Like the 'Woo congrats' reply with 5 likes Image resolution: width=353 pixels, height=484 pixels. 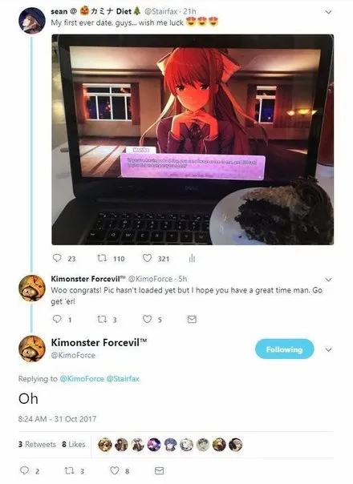tap(147, 319)
